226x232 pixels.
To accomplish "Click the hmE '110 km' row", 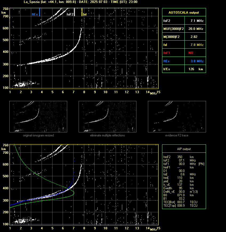I will pyautogui.click(x=179, y=178).
